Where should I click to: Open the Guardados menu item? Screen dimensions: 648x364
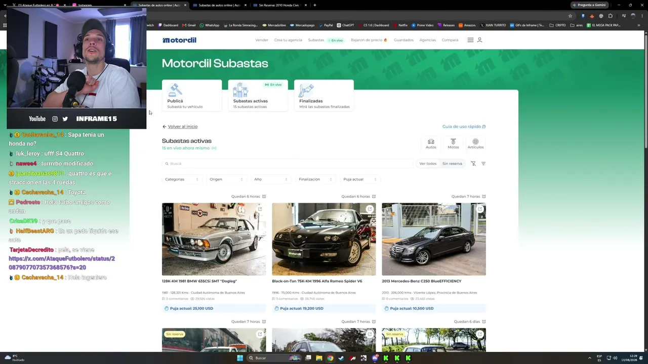(x=403, y=40)
